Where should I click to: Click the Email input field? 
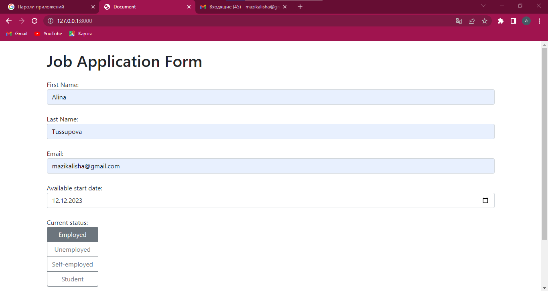click(270, 166)
